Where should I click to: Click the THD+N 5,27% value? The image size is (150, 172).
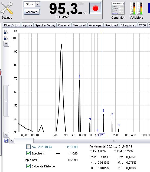(x=129, y=152)
